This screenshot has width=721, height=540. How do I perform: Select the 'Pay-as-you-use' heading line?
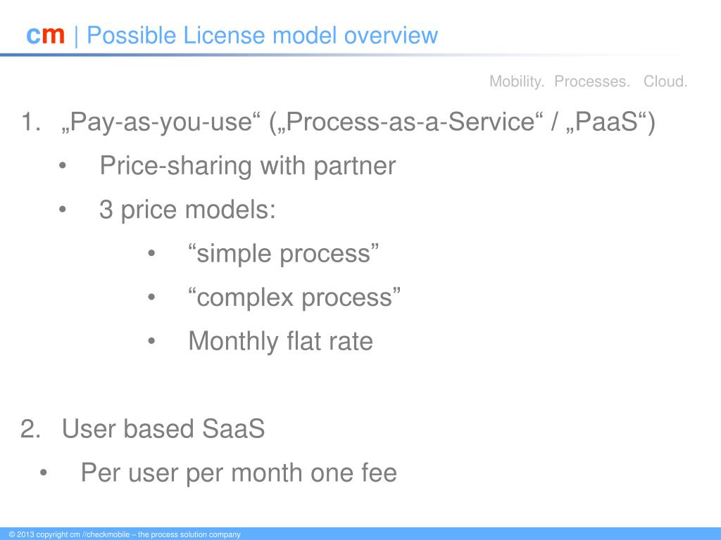358,122
